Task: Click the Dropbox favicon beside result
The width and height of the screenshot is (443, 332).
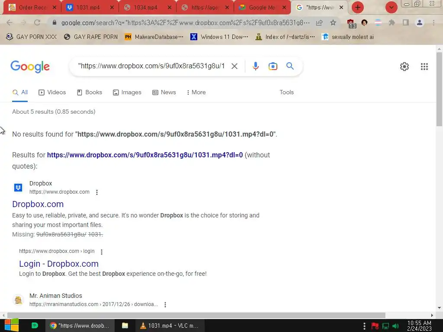Action: (x=18, y=188)
